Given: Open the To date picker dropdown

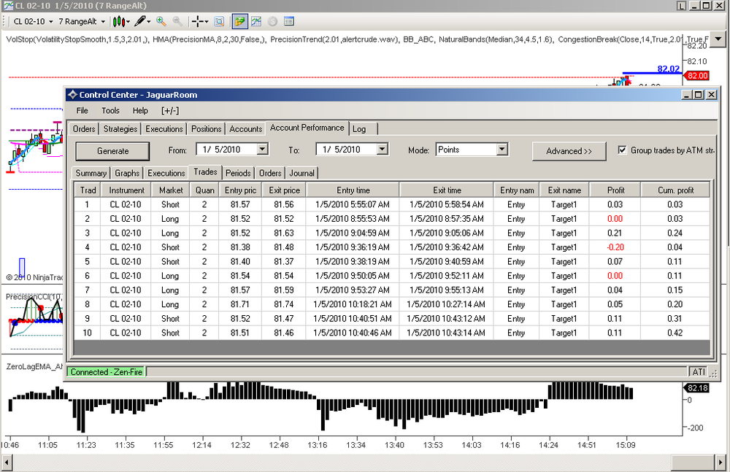Looking at the screenshot, I should [383, 150].
